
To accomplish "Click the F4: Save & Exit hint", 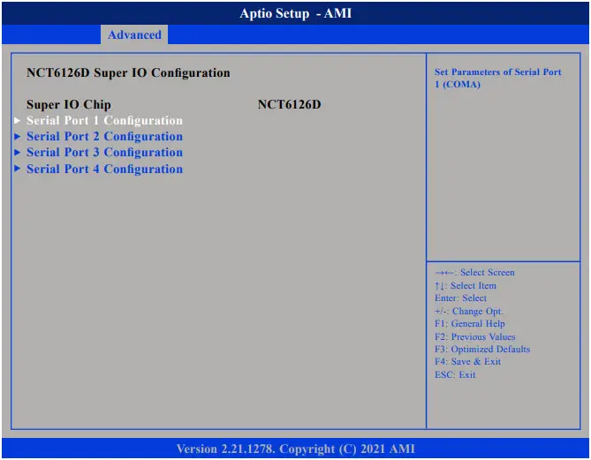I will (467, 362).
